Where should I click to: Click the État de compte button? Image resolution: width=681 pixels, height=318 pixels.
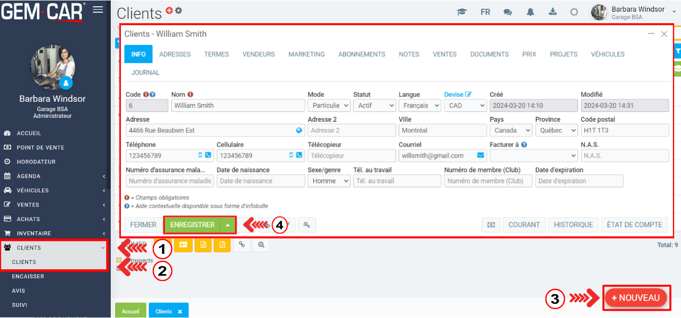[634, 224]
